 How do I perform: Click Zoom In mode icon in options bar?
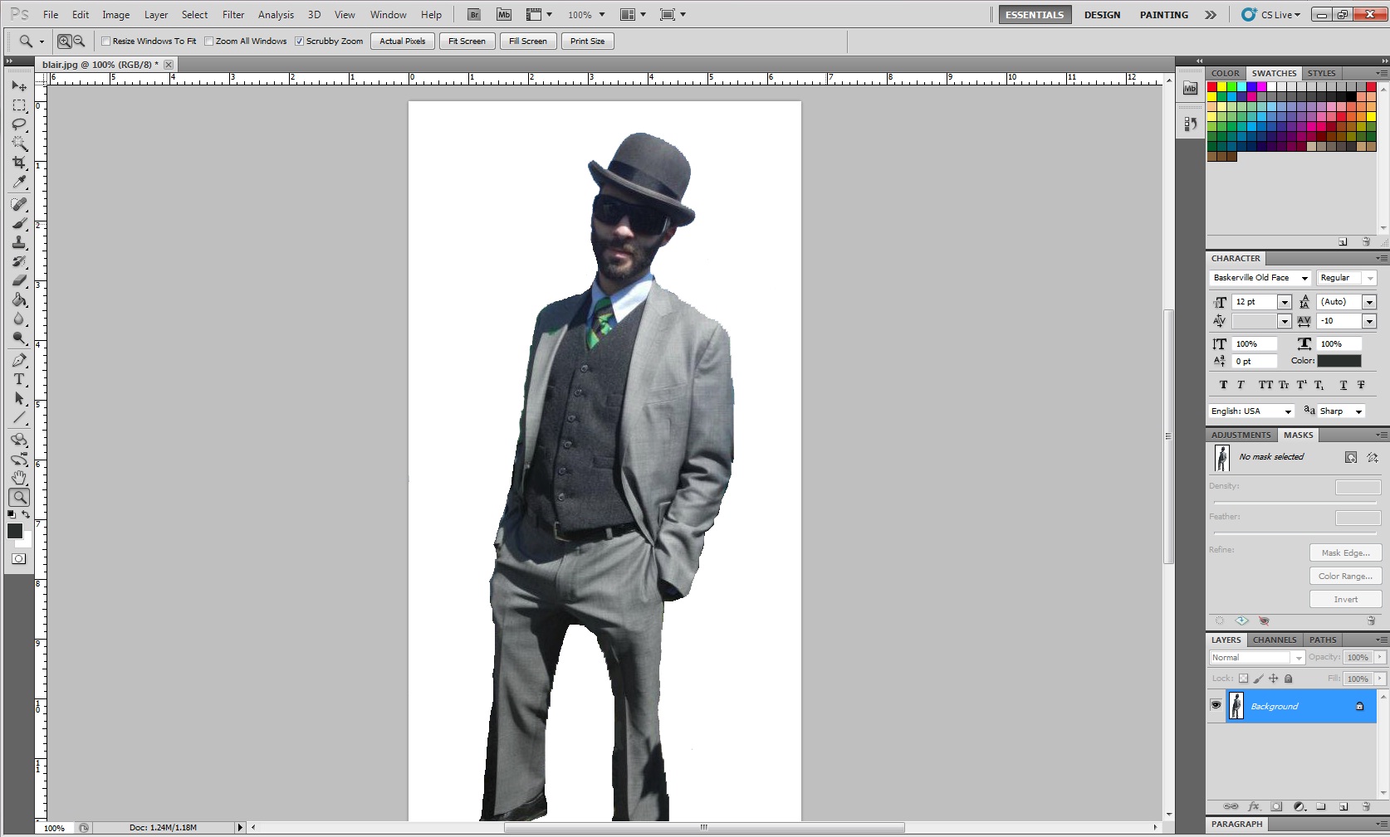tap(64, 41)
